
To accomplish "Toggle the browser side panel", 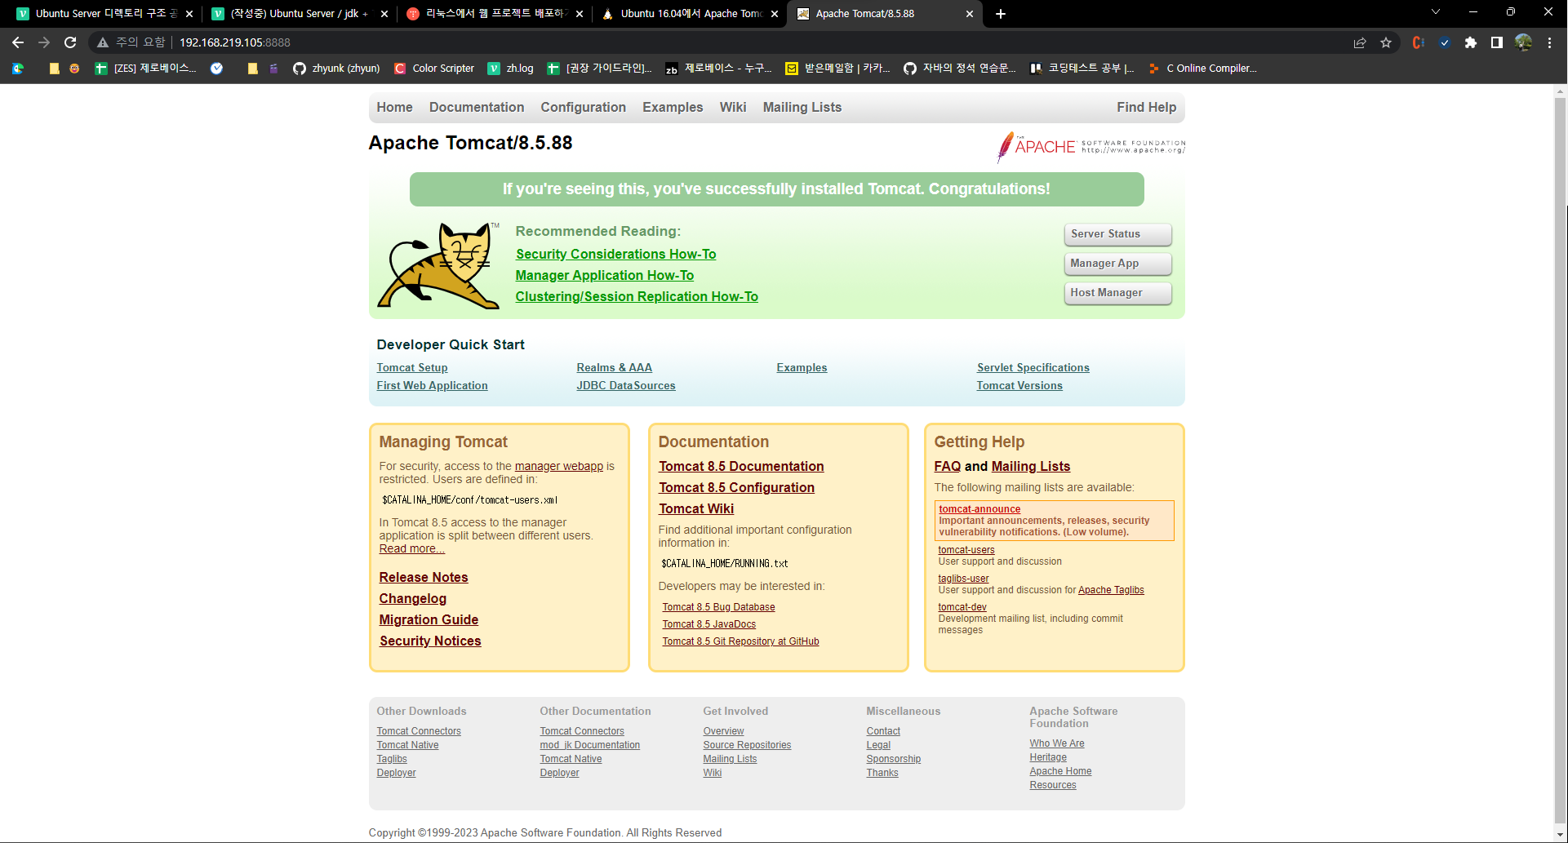I will tap(1497, 42).
